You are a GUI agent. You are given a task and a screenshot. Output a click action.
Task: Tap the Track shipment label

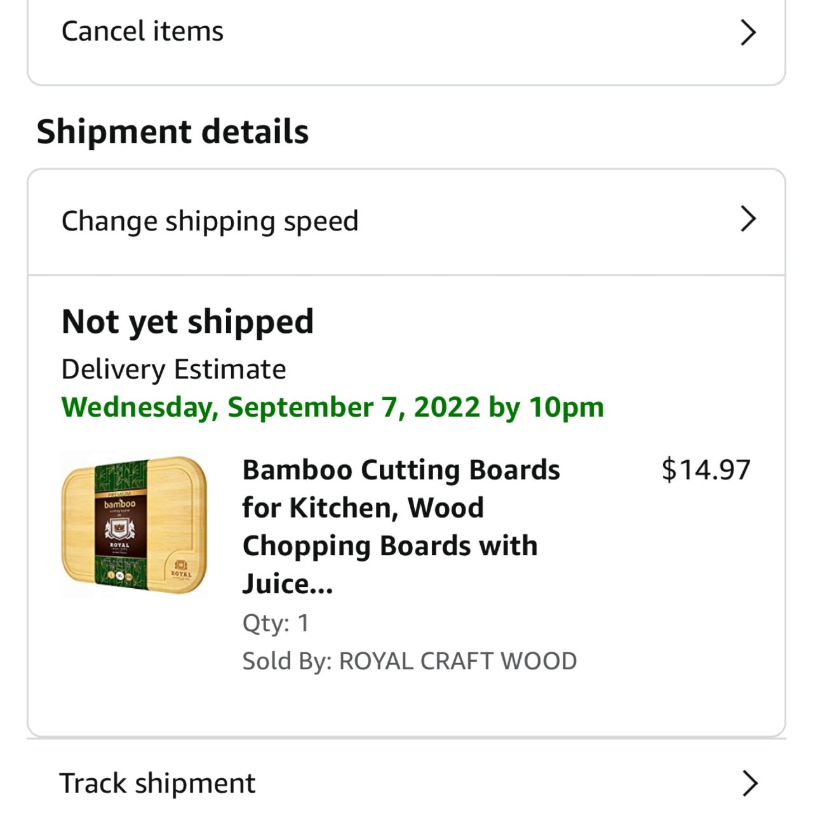click(157, 783)
